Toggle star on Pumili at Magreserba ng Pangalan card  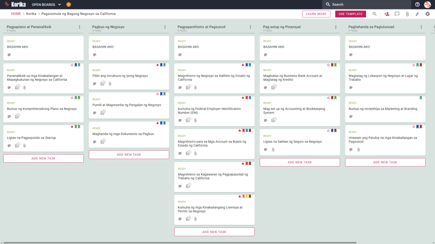[157, 94]
